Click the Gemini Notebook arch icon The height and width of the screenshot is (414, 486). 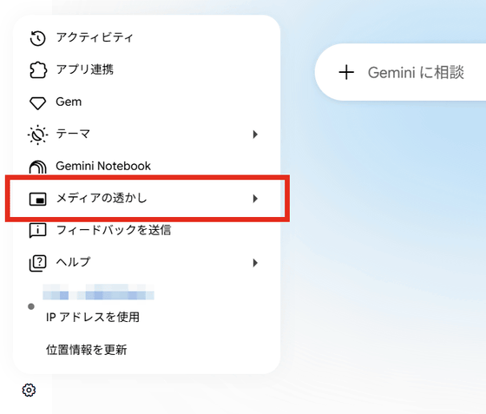pos(37,167)
